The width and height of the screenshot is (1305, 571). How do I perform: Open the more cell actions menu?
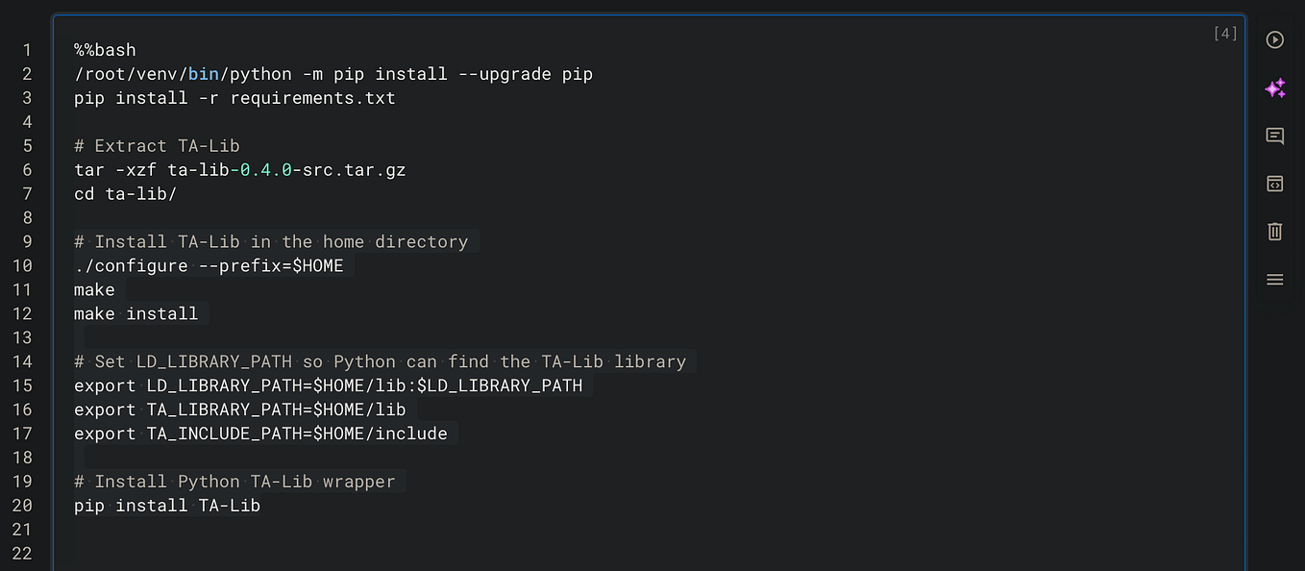pos(1274,279)
